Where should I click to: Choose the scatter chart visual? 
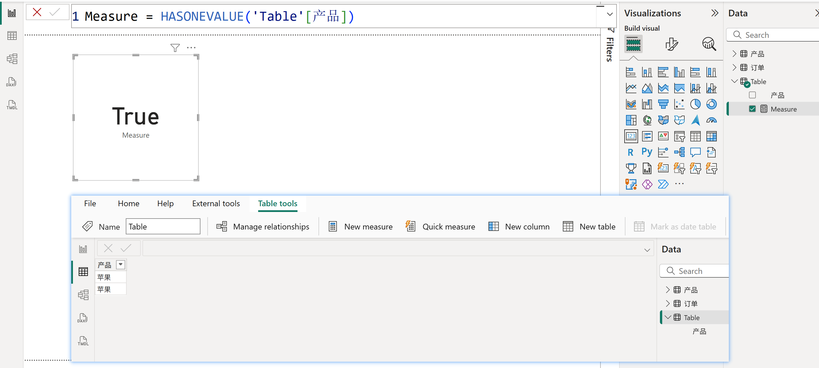pyautogui.click(x=679, y=104)
